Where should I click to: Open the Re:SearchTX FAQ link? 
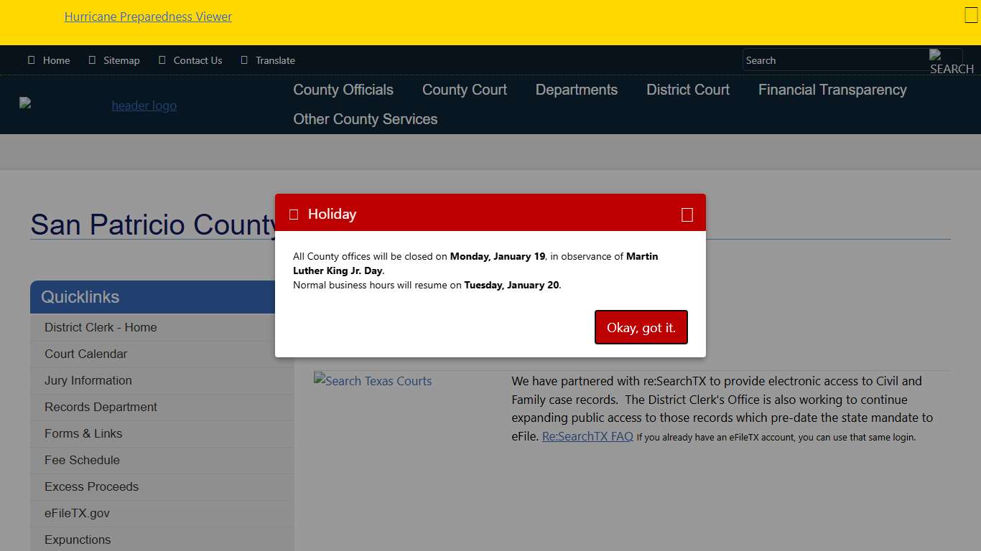point(587,436)
